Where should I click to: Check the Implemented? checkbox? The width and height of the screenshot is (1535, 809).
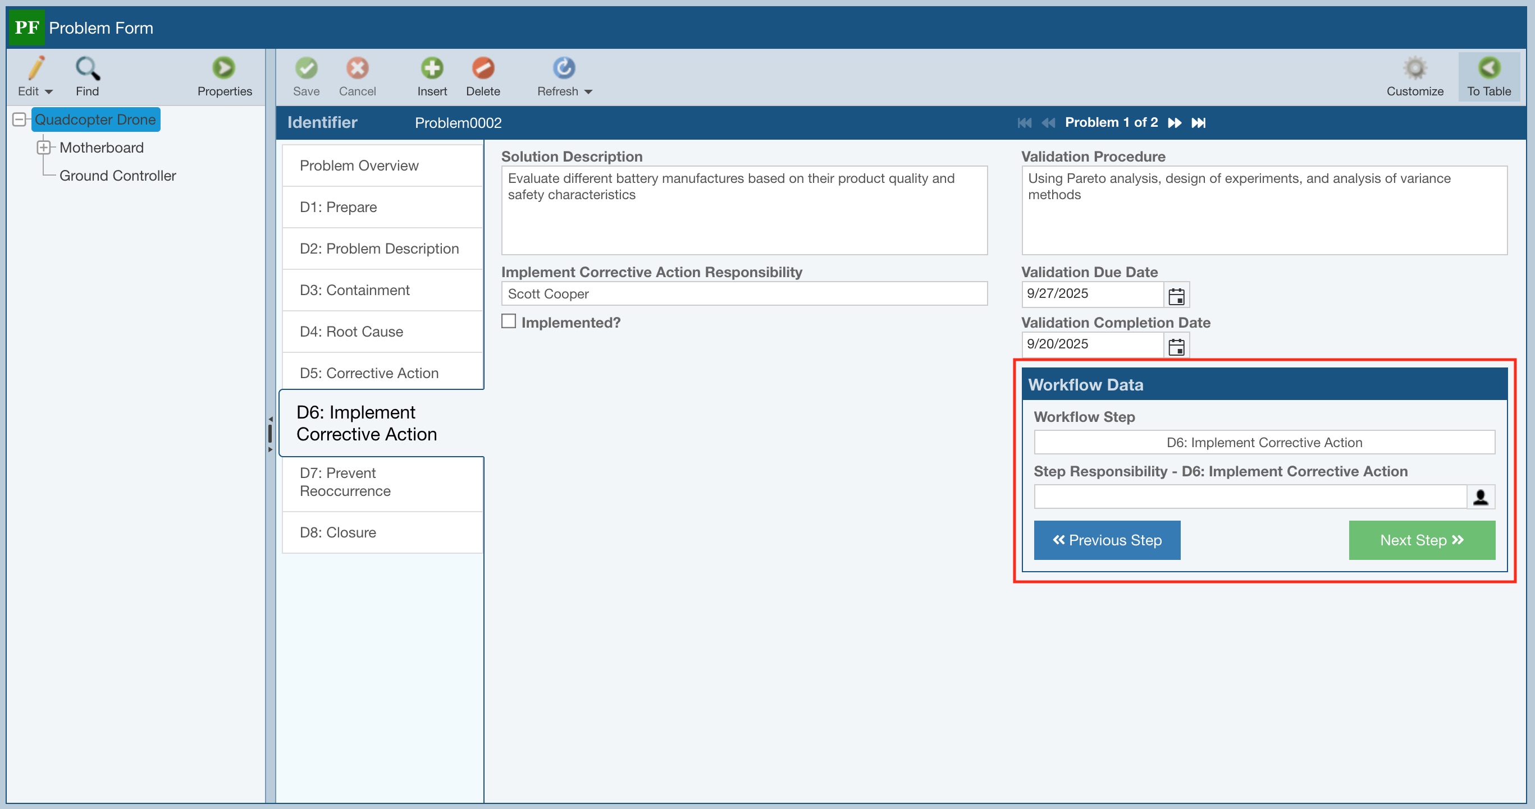508,321
